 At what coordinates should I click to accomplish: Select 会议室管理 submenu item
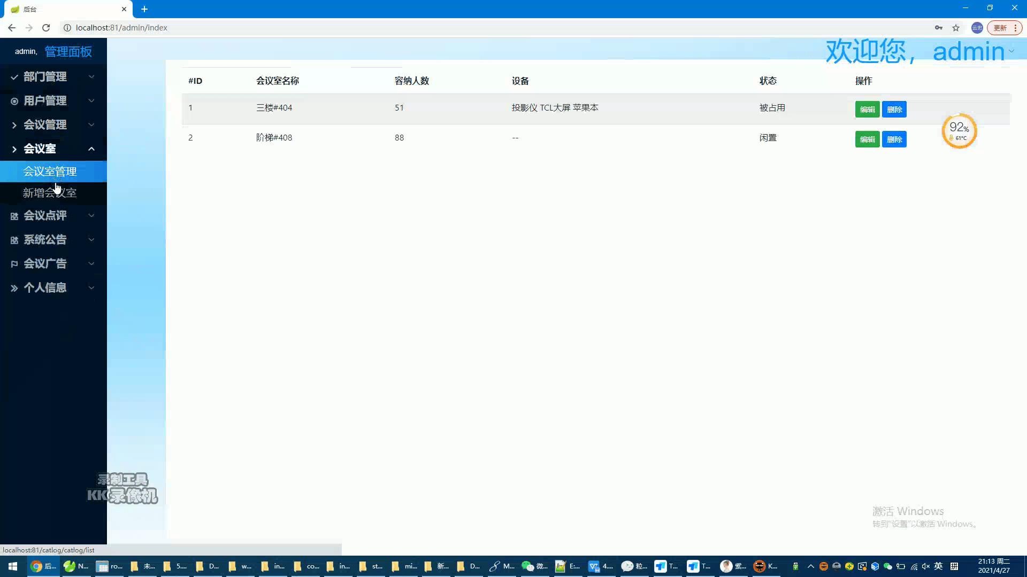coord(50,171)
